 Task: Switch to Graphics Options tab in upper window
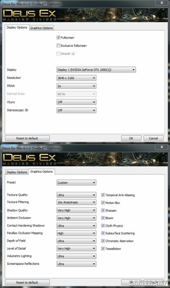[41, 28]
